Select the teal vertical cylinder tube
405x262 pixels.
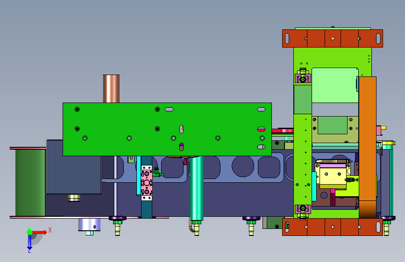[x=197, y=188]
